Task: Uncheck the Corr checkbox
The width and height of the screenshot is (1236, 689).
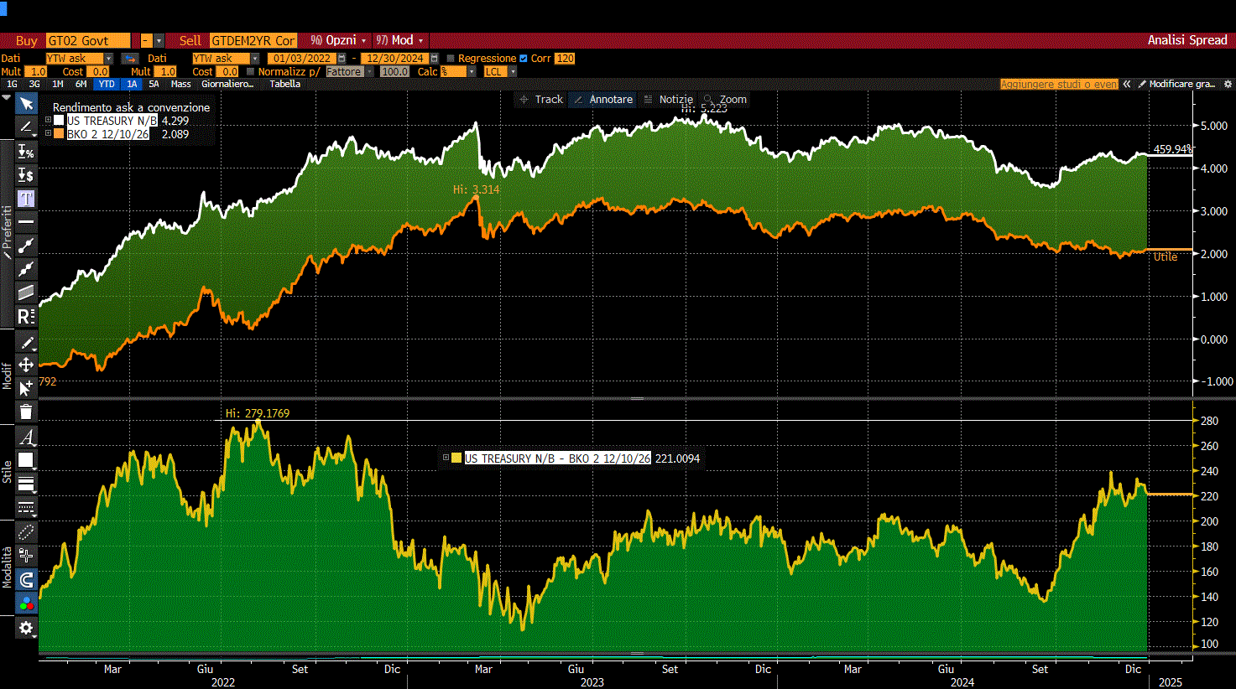Action: 524,59
